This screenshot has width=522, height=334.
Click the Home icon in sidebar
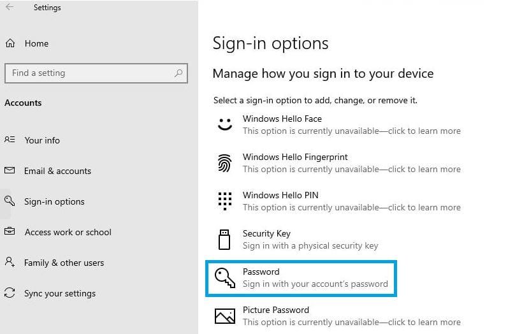10,43
